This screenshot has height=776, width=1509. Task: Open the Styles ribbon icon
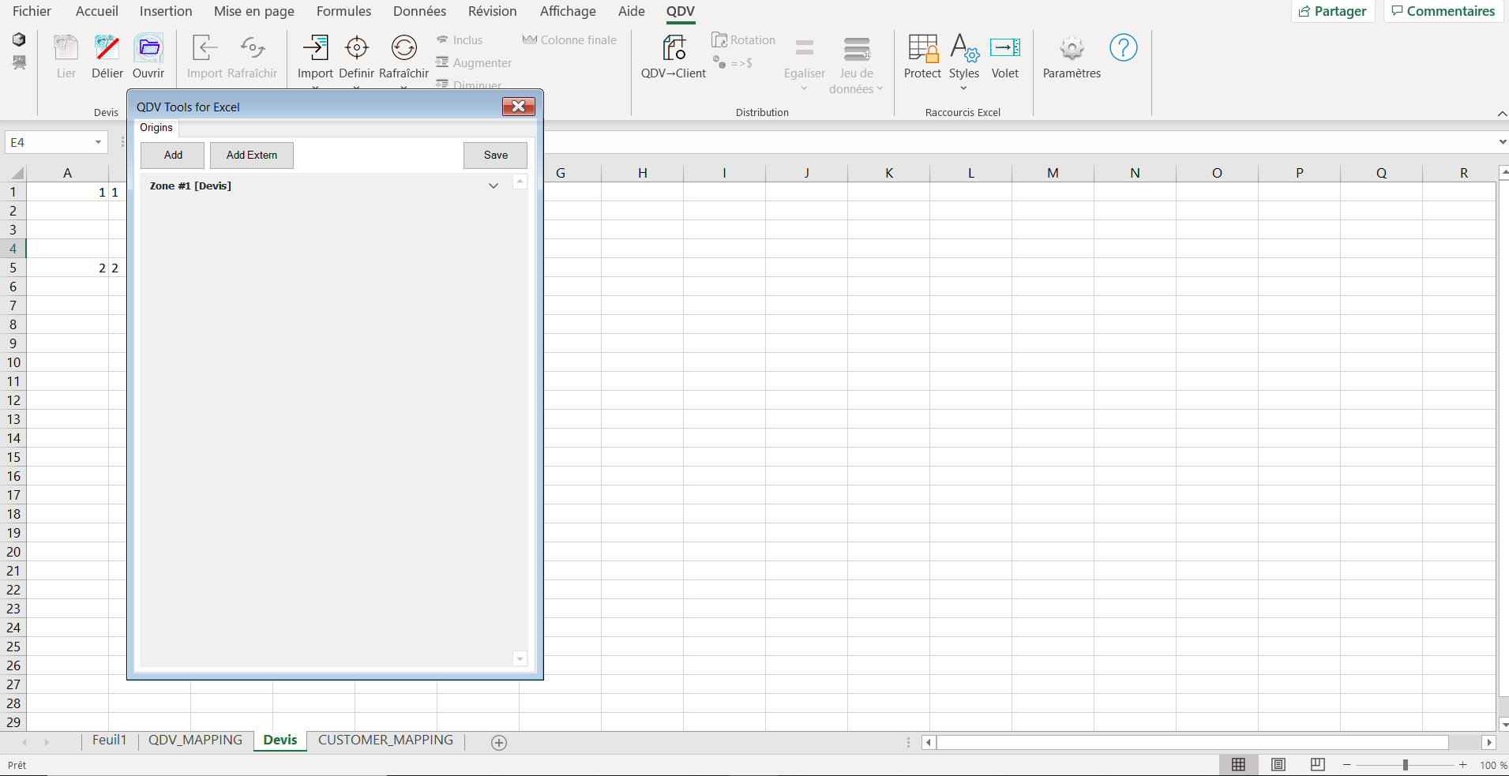pos(963,48)
